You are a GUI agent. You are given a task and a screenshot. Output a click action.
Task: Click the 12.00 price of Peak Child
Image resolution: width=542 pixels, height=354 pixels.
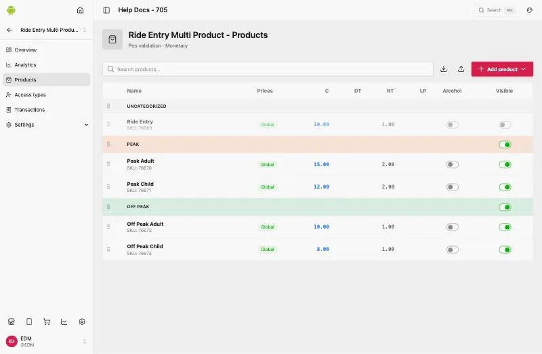[321, 187]
